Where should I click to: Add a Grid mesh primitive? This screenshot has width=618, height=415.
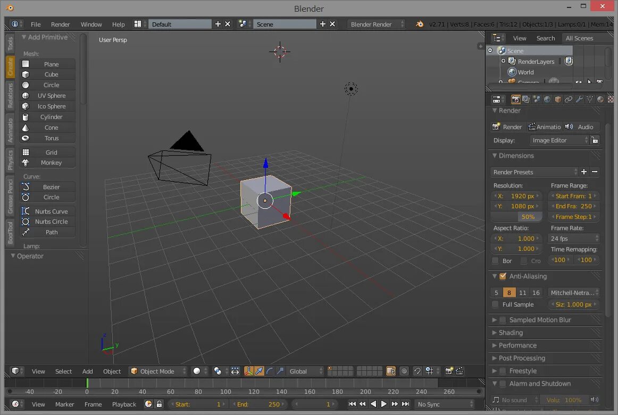point(47,153)
